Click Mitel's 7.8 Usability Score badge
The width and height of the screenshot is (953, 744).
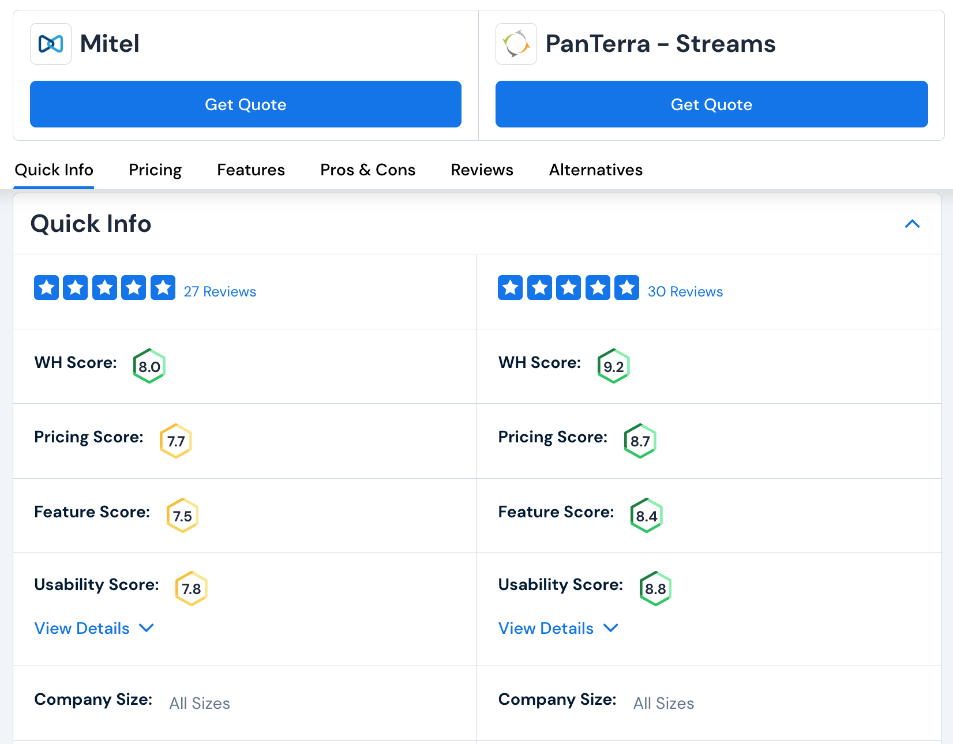tap(191, 589)
